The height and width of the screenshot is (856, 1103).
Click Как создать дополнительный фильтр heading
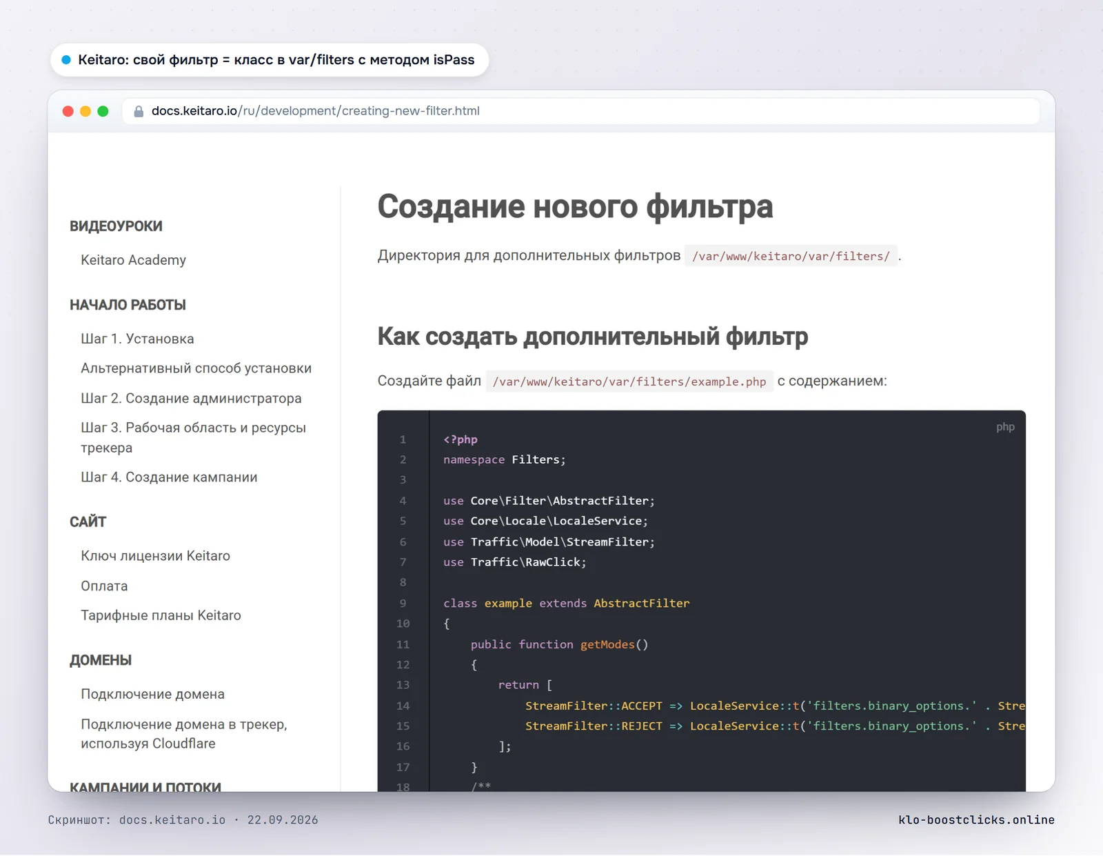(x=592, y=337)
